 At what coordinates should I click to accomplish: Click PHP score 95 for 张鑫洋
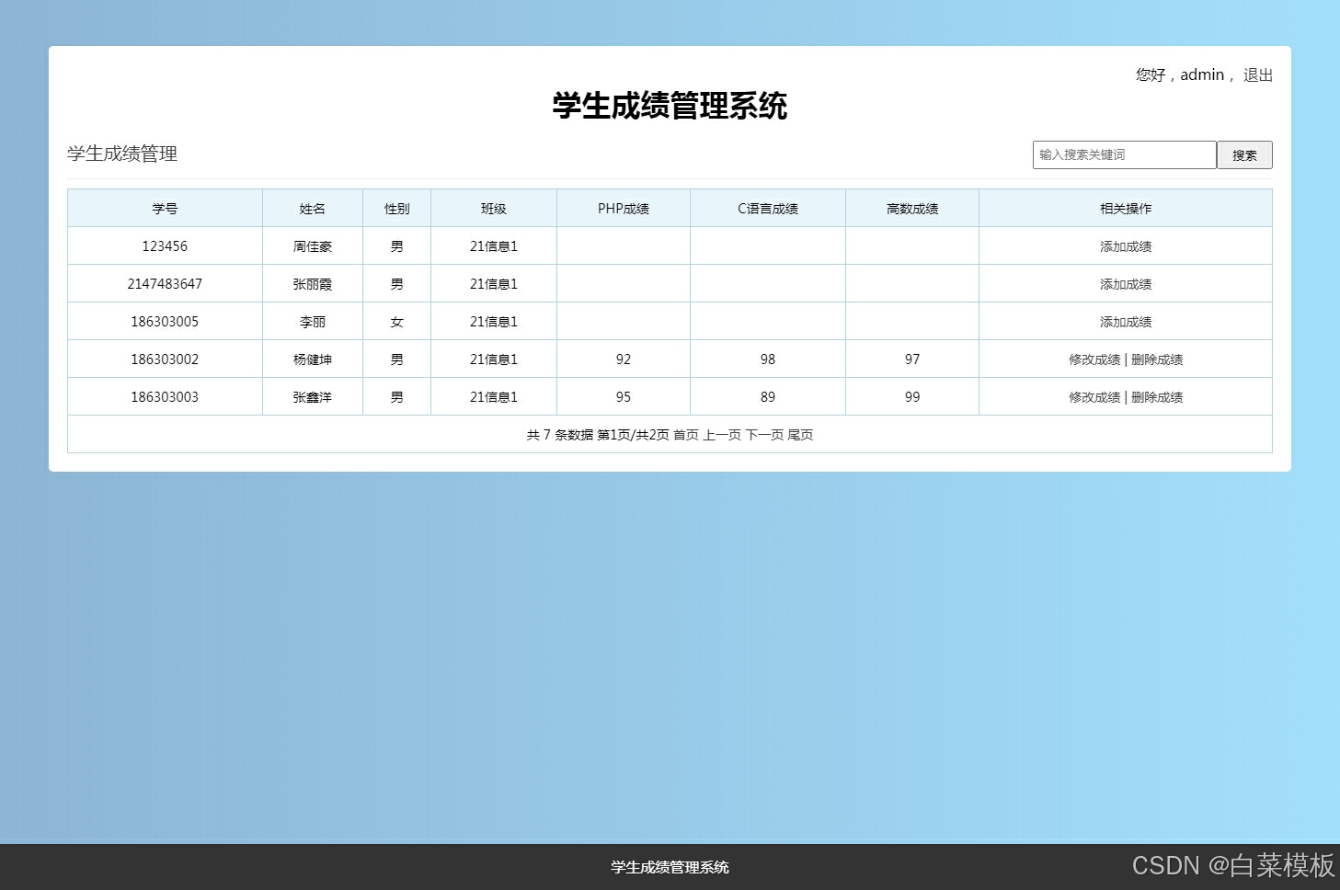[x=624, y=397]
